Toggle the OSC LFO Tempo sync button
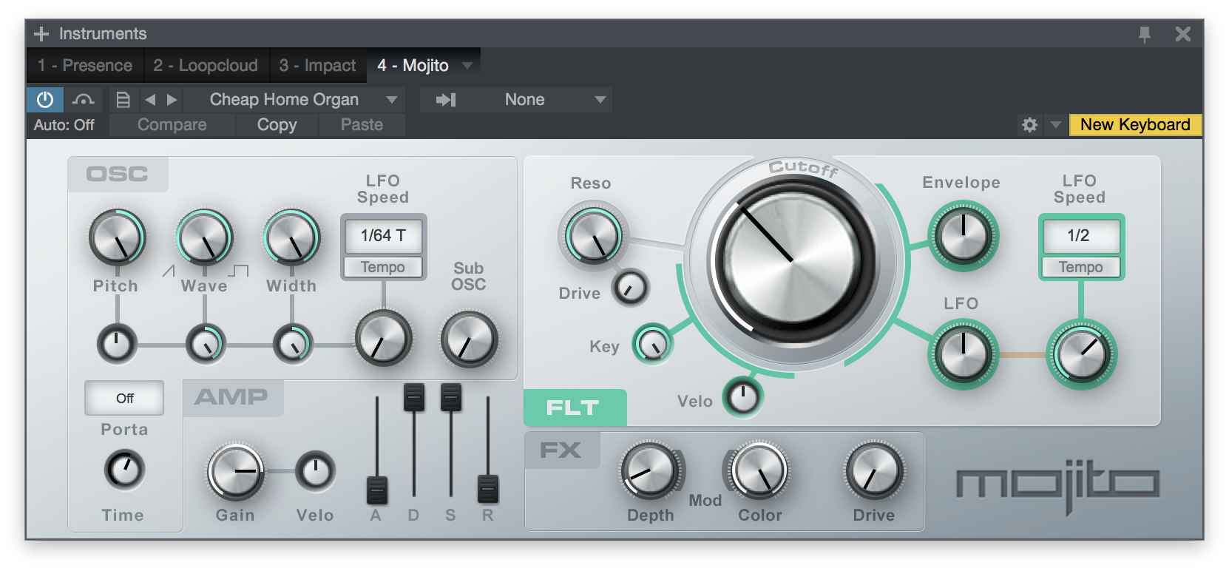Viewport: 1229px width, 571px height. pos(383,267)
